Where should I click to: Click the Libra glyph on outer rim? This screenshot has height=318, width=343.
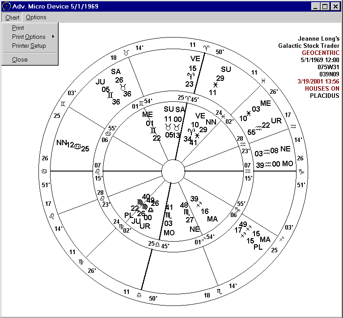(x=139, y=295)
